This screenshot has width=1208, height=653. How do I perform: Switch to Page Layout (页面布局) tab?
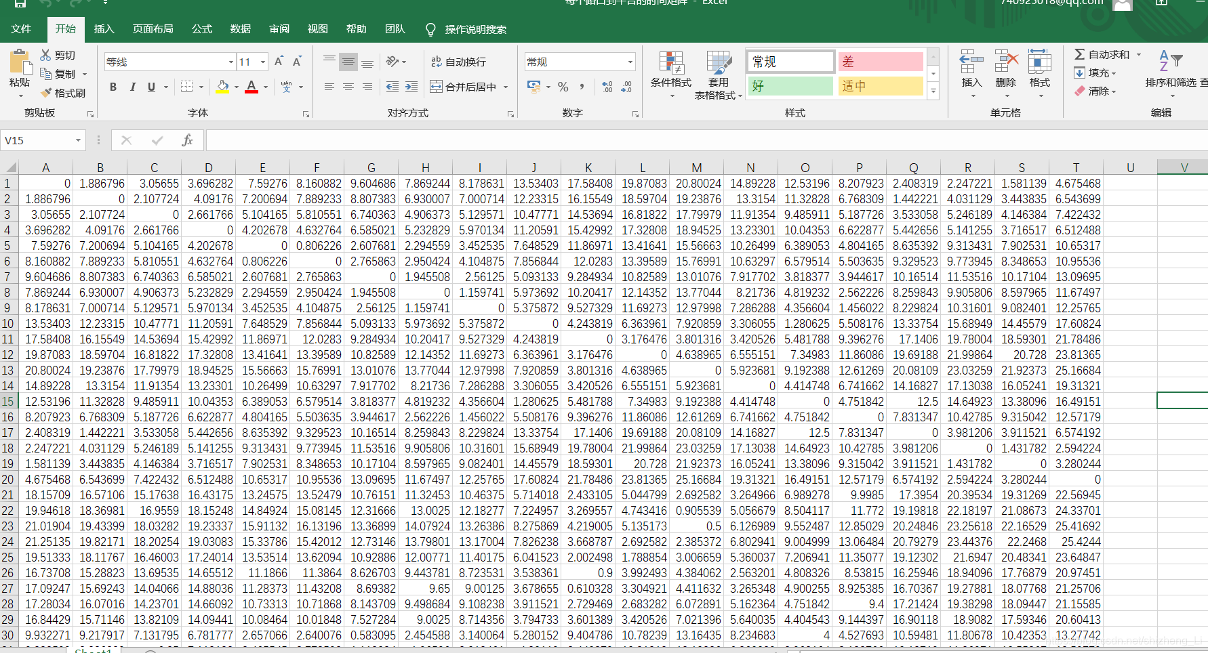point(153,29)
